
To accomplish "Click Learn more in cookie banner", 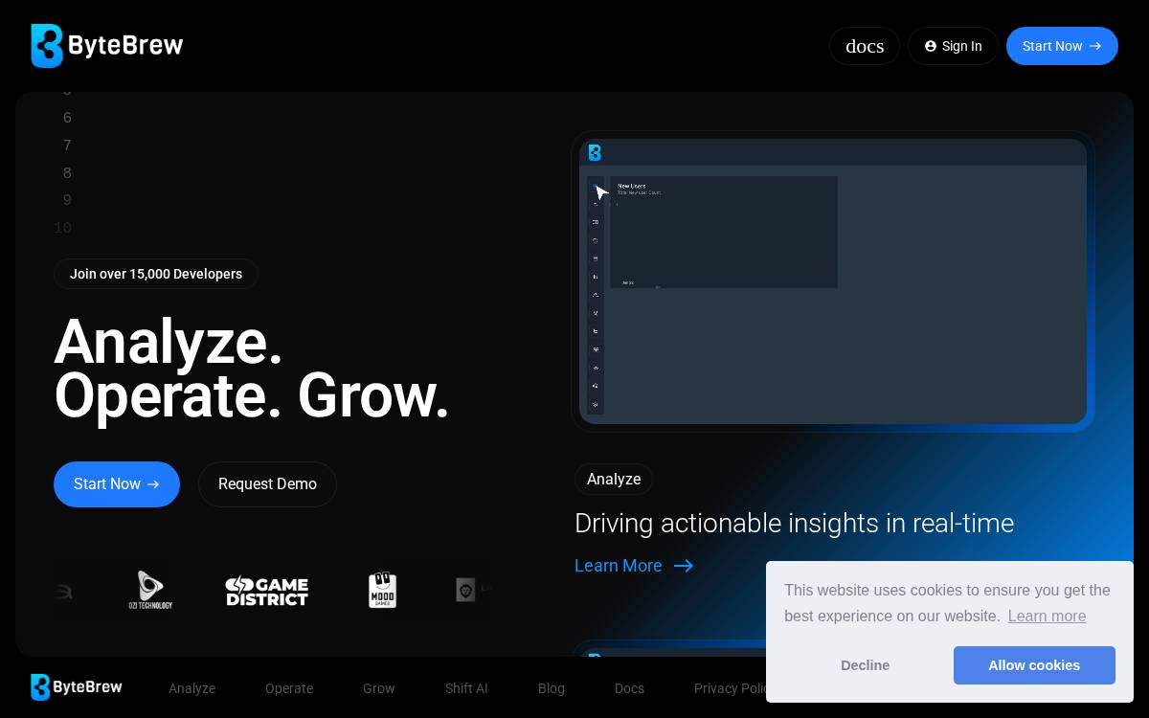I will click(1047, 617).
